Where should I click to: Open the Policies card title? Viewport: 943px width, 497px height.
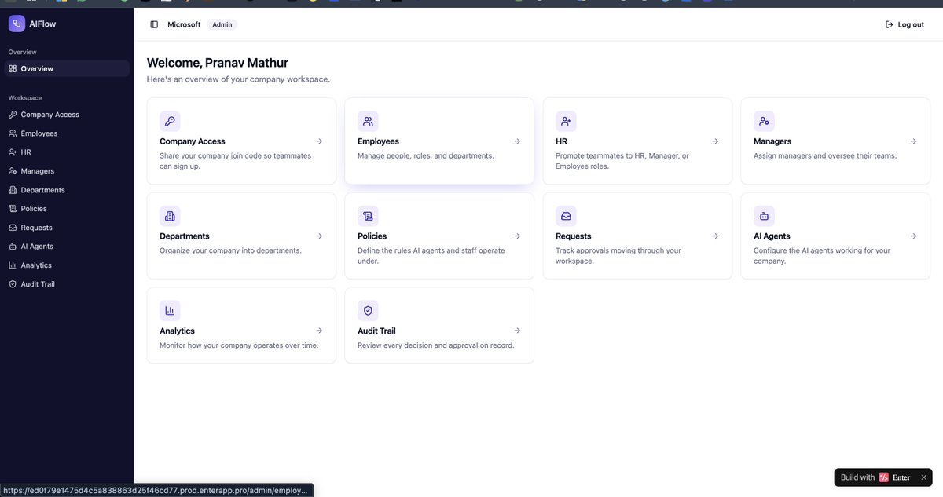372,236
